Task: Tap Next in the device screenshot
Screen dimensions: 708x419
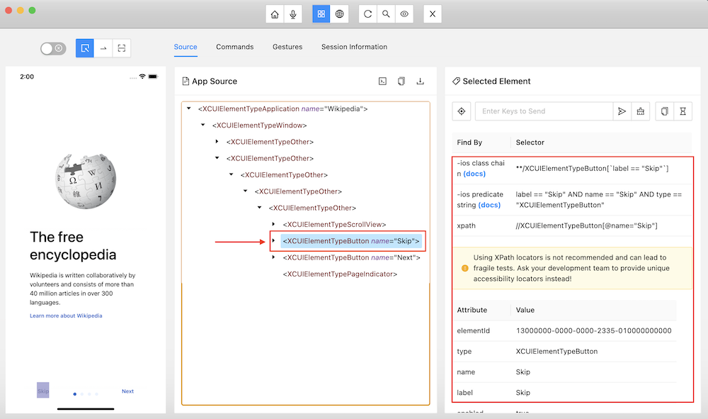Action: coord(127,391)
